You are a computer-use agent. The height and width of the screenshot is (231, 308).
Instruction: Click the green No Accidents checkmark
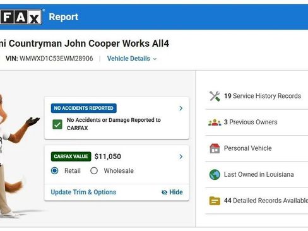click(x=57, y=124)
